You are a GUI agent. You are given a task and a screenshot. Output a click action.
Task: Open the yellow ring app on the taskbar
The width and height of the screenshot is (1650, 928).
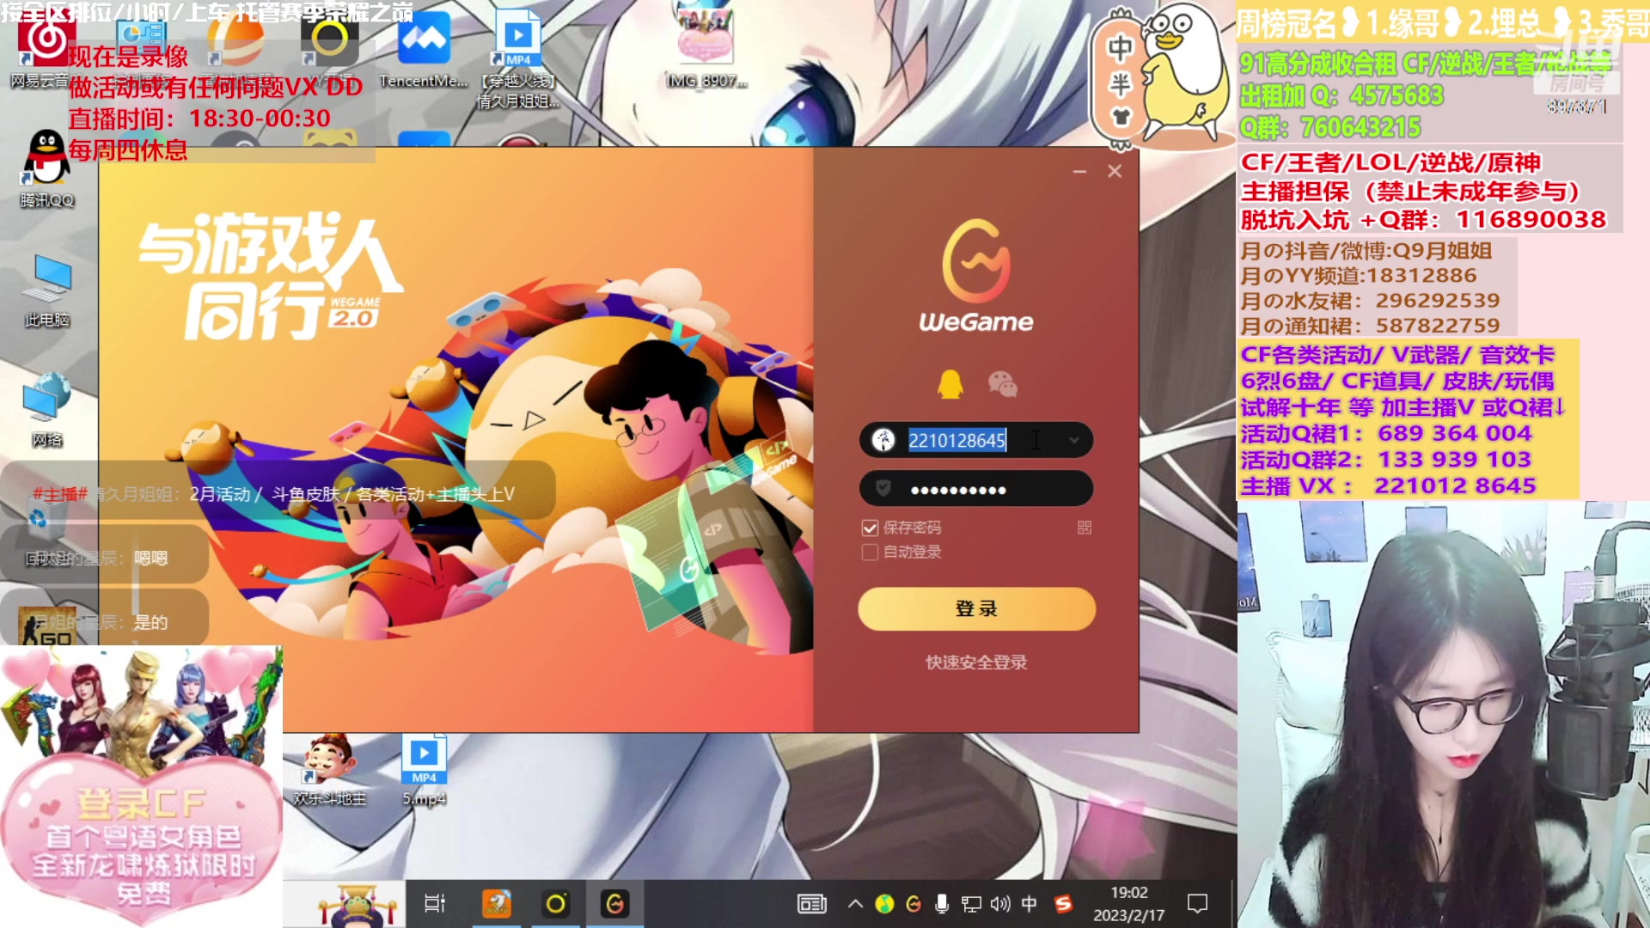point(556,903)
